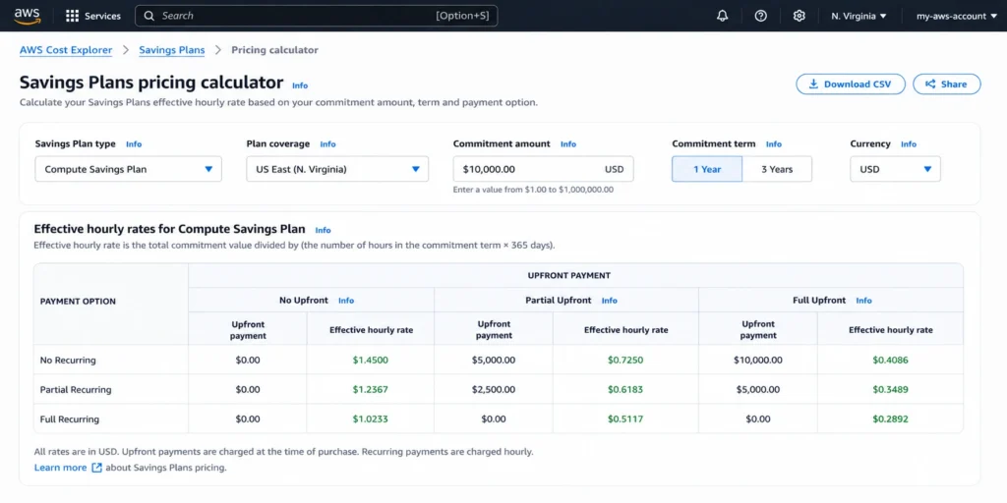
Task: Open the help question mark icon
Action: [x=760, y=16]
